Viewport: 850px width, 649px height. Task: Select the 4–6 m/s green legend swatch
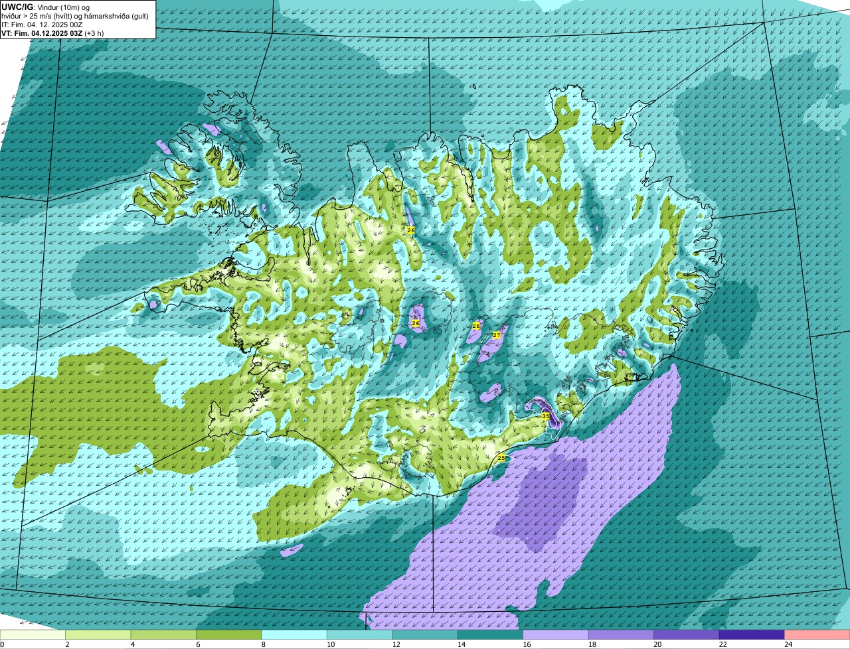point(163,634)
